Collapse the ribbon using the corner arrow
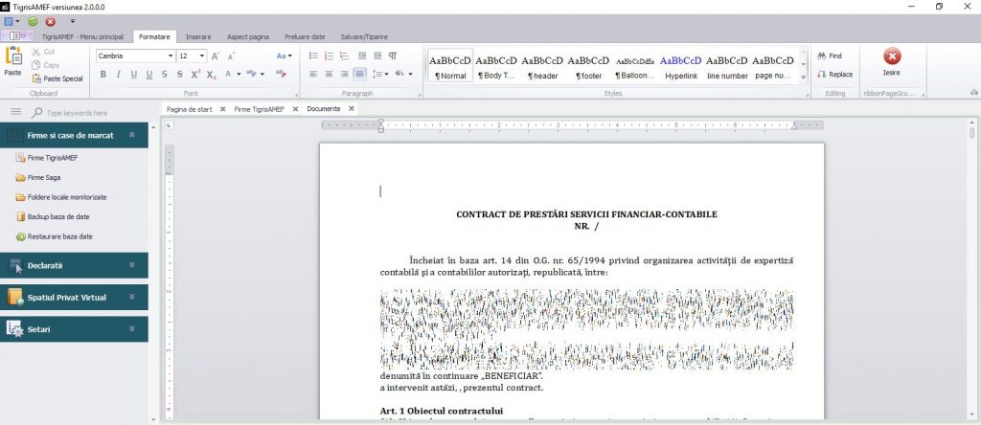 click(x=974, y=93)
